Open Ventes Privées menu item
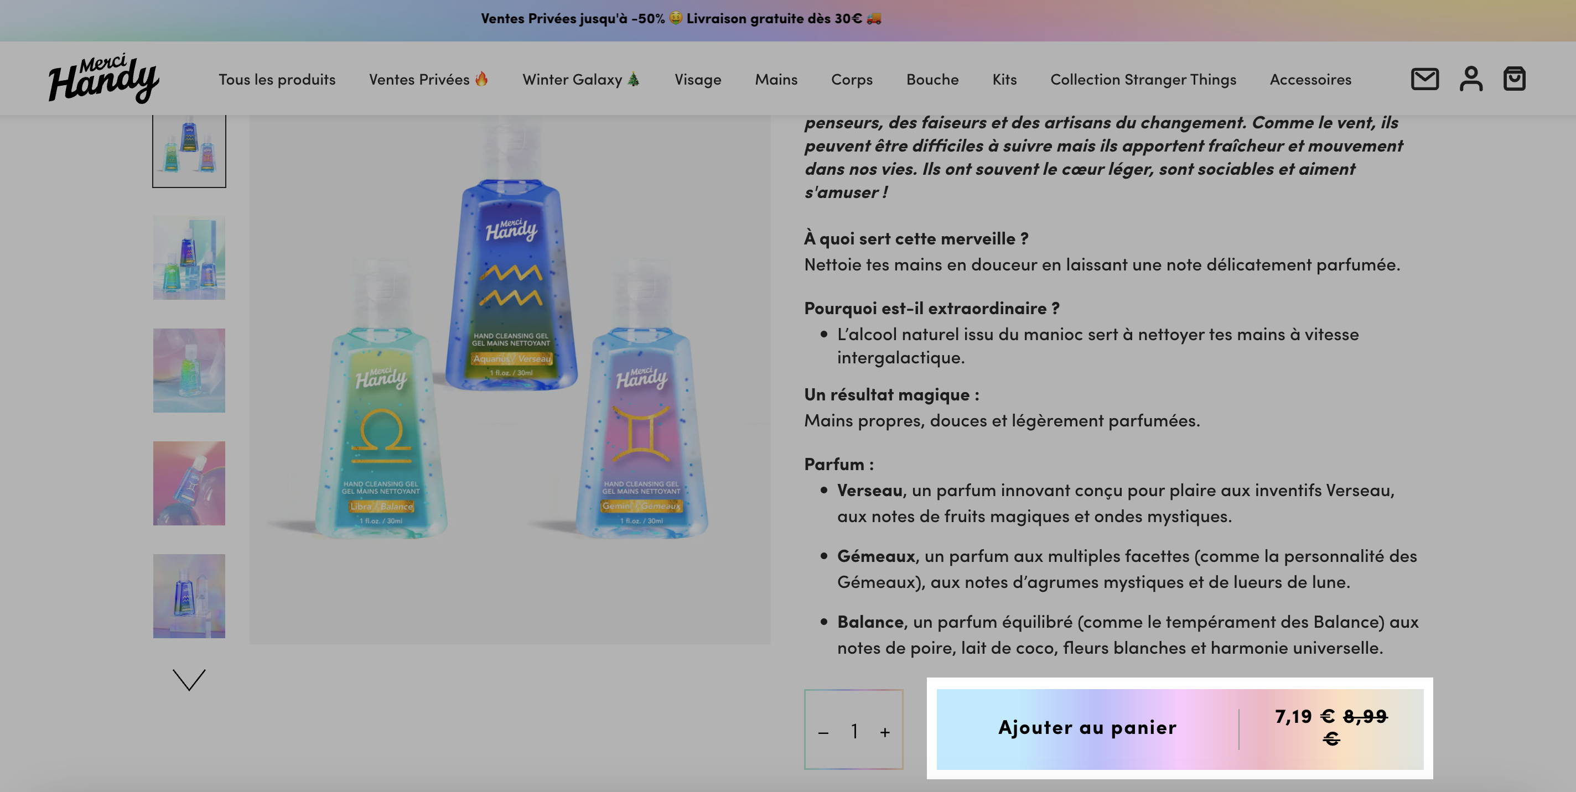This screenshot has height=792, width=1576. [x=428, y=80]
